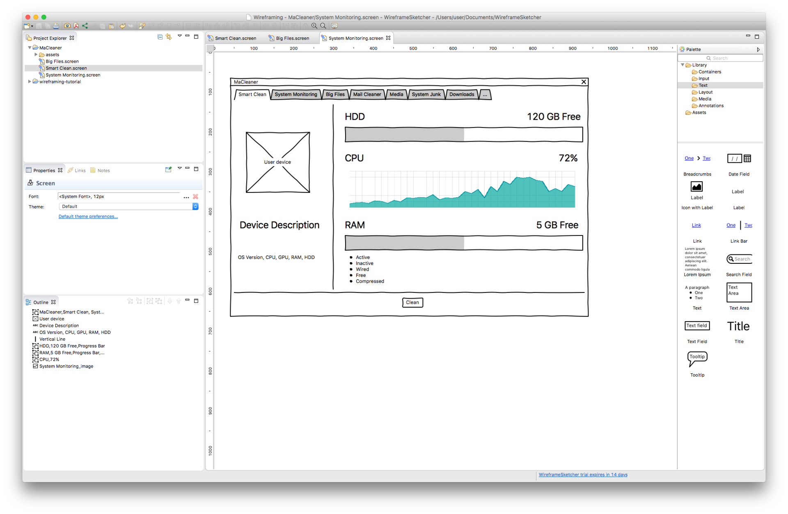The width and height of the screenshot is (788, 514).
Task: Expand the wireframing-tutorial project
Action: 30,82
